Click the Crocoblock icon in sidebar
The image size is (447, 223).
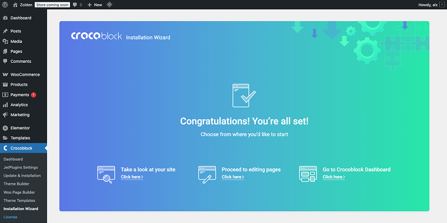[x=5, y=148]
